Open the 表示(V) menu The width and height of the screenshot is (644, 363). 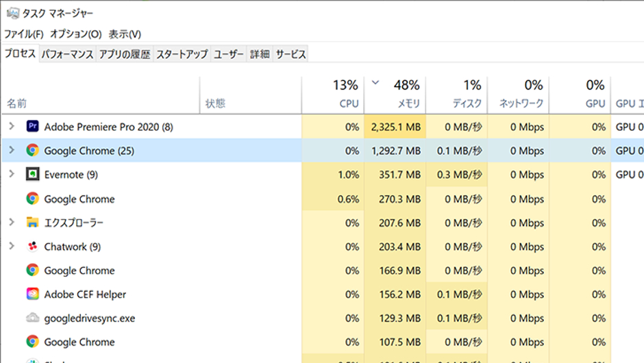click(x=125, y=34)
